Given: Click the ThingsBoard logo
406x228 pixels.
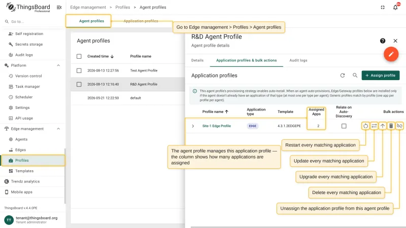Looking at the screenshot, I should pos(28,7).
